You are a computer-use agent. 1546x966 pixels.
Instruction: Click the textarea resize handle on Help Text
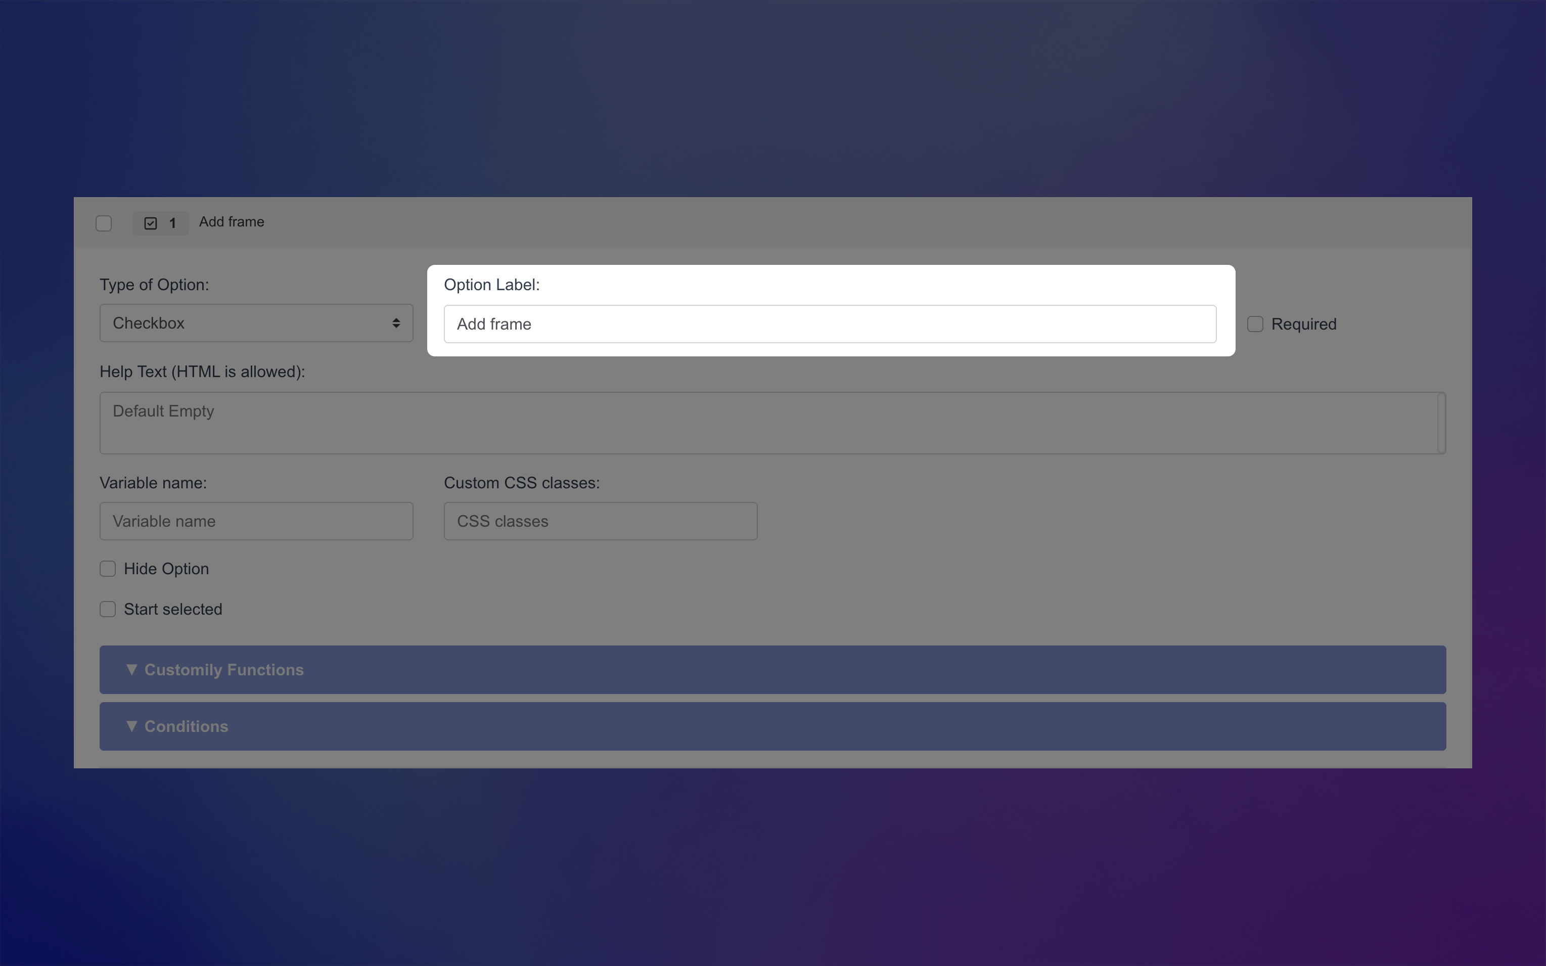click(x=1439, y=449)
